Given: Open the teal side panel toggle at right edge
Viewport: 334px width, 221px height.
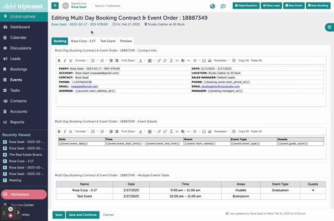Looking at the screenshot, I should (329, 27).
